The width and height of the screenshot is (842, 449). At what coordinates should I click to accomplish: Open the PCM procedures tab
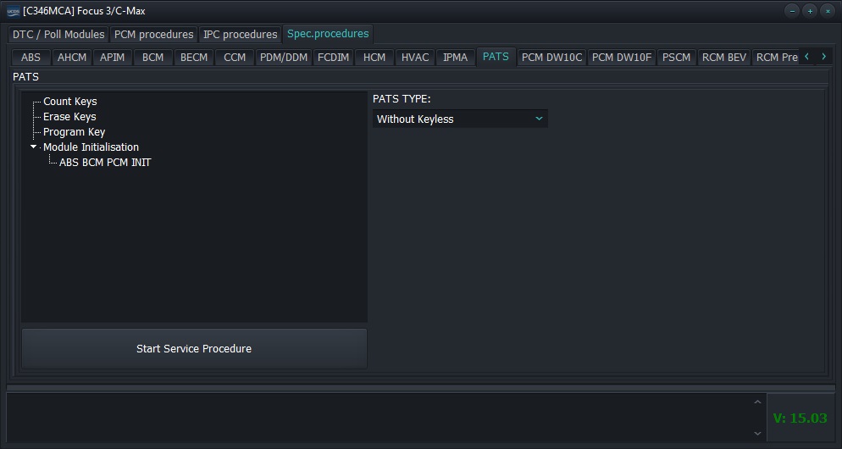click(154, 35)
